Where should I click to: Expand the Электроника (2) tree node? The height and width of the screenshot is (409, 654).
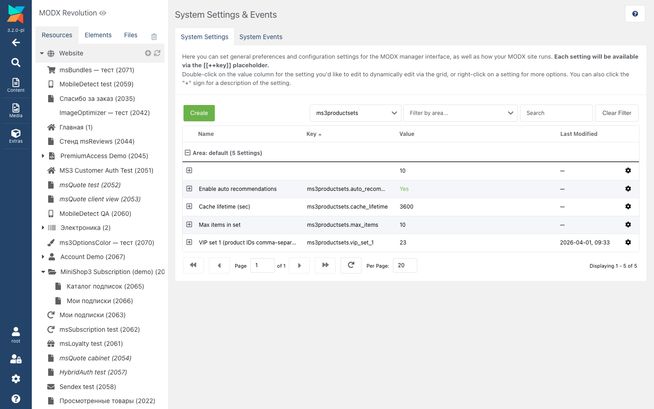point(43,228)
